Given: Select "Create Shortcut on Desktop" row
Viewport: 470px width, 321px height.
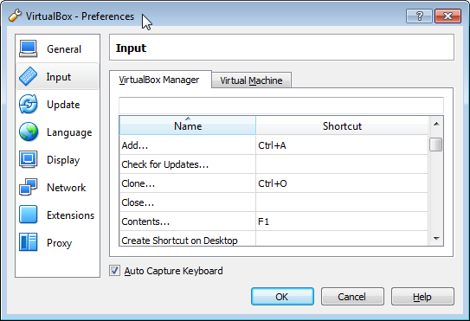Looking at the screenshot, I should click(x=274, y=239).
